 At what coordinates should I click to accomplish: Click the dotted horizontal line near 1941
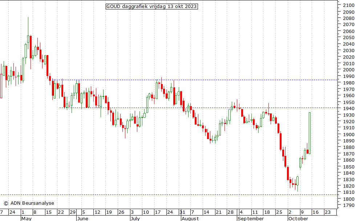pyautogui.click(x=198, y=108)
